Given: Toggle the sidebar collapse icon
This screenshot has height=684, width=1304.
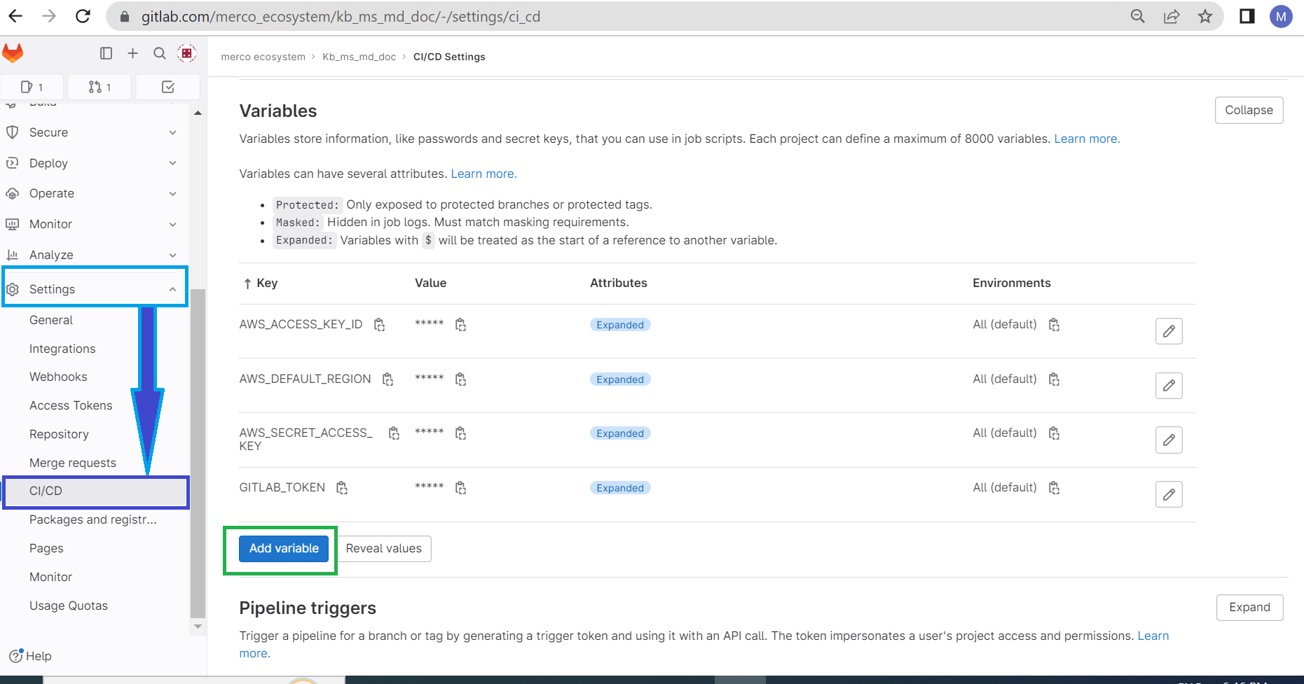Looking at the screenshot, I should click(x=106, y=53).
